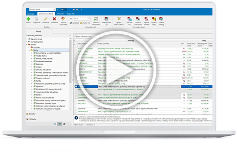237x165 pixels.
Task: Click the red X Odstranit icon
Action: coord(54,19)
